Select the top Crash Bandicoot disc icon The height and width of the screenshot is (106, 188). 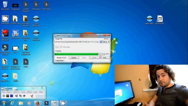click(x=36, y=21)
